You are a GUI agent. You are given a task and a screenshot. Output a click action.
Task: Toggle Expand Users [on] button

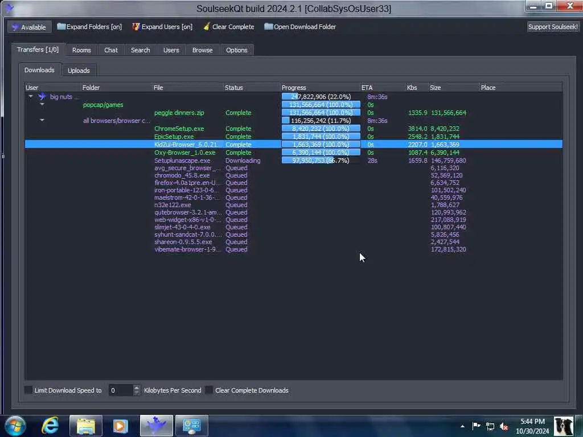(162, 27)
